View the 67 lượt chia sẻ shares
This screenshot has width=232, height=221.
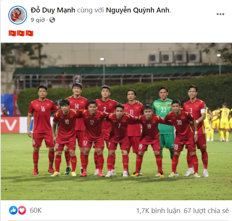(206, 211)
